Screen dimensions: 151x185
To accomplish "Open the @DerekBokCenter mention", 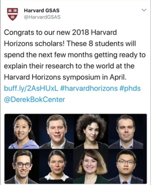I will 34,99.
